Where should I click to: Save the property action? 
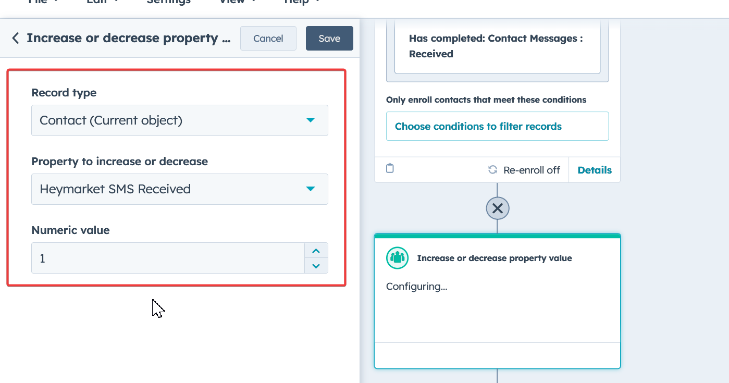tap(329, 39)
